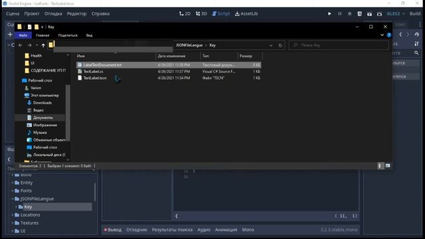Expand the Entity folder in Godot FileSystem
This screenshot has height=239, width=425.
point(12,183)
